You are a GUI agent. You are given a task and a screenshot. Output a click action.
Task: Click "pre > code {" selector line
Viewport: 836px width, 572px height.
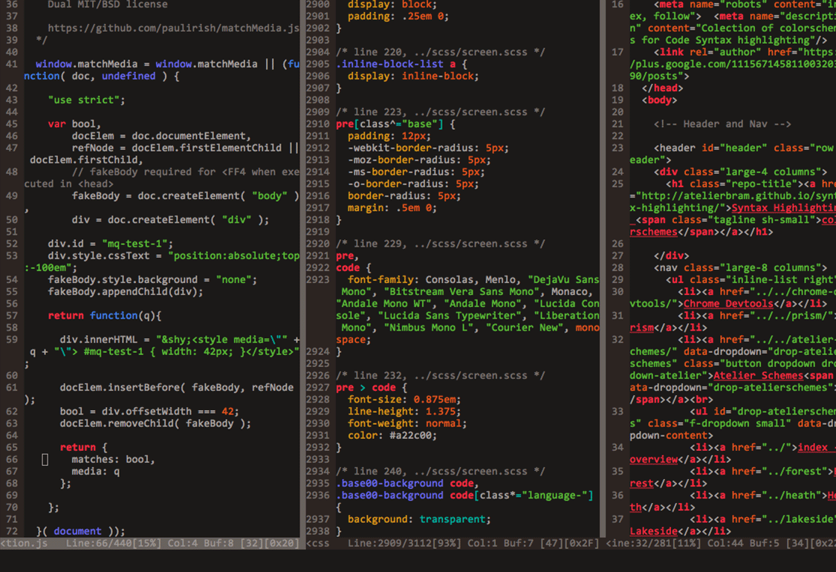pyautogui.click(x=372, y=388)
